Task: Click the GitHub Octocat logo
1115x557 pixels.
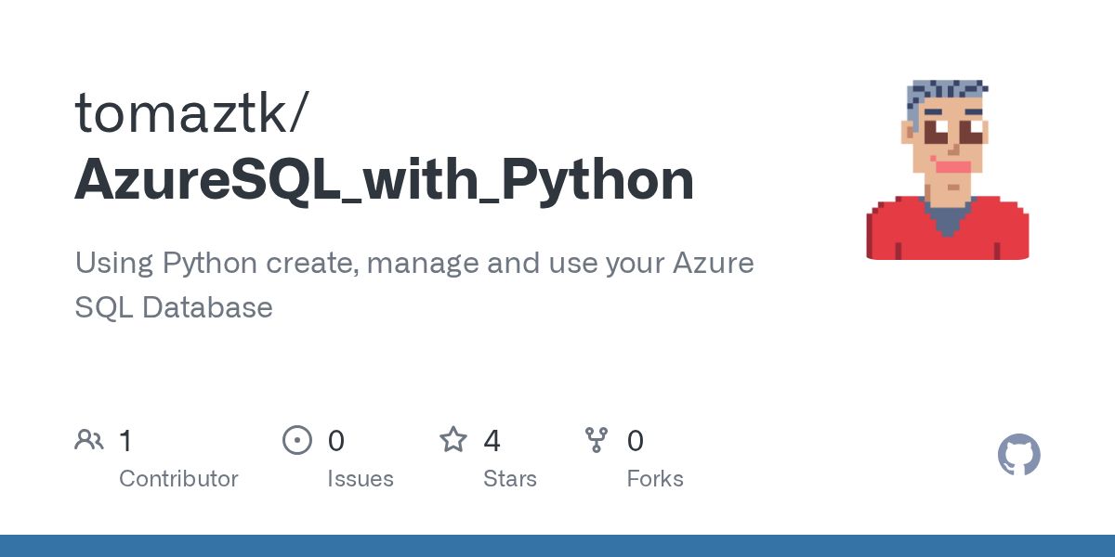Action: 1018,456
